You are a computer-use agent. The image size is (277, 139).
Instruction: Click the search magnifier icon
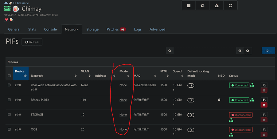click(170, 51)
